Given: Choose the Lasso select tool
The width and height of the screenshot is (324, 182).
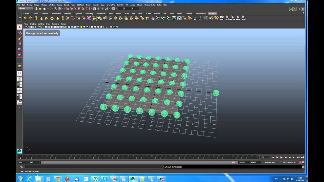Looking at the screenshot, I should tap(19, 33).
